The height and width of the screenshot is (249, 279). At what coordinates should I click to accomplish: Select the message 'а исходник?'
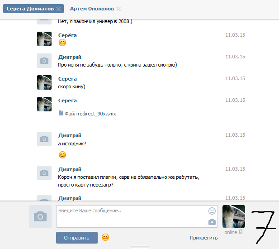pos(72,144)
